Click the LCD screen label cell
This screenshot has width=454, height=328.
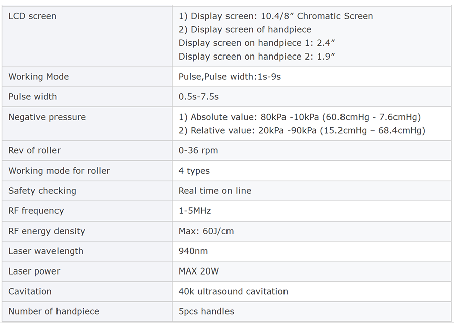[x=32, y=16]
